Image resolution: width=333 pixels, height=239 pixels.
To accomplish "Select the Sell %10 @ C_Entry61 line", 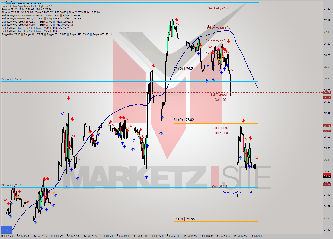I will pos(37,22).
